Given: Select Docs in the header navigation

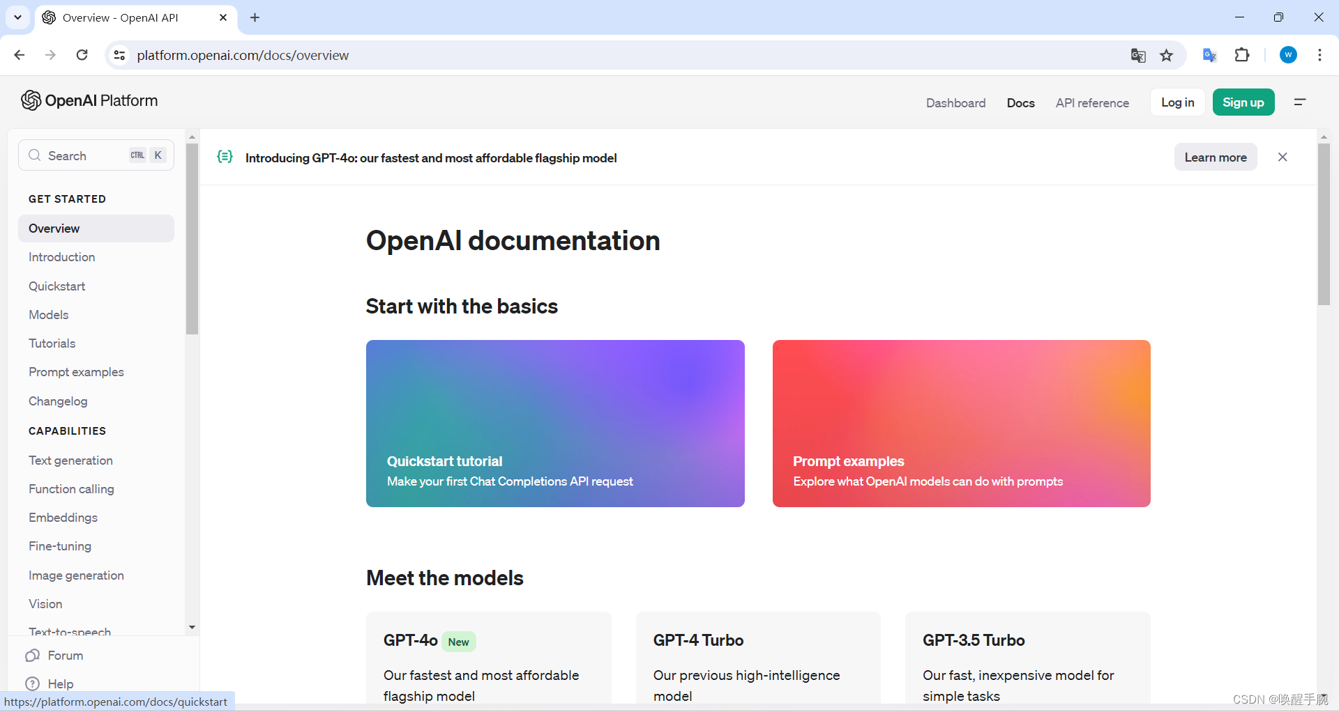Looking at the screenshot, I should 1020,103.
